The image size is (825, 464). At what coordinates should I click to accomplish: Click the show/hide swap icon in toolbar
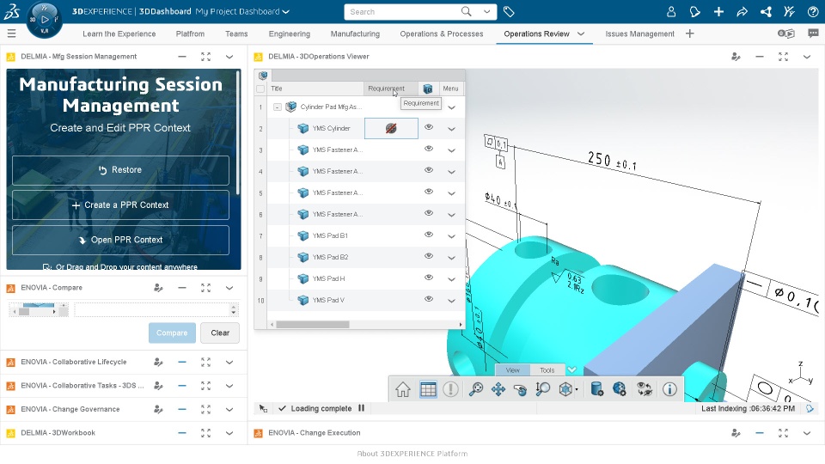(x=644, y=389)
